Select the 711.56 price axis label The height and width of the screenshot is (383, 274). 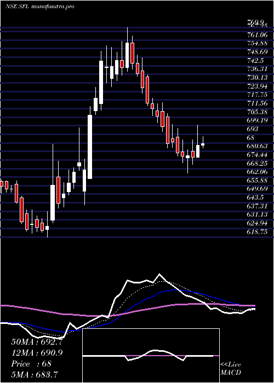257,103
